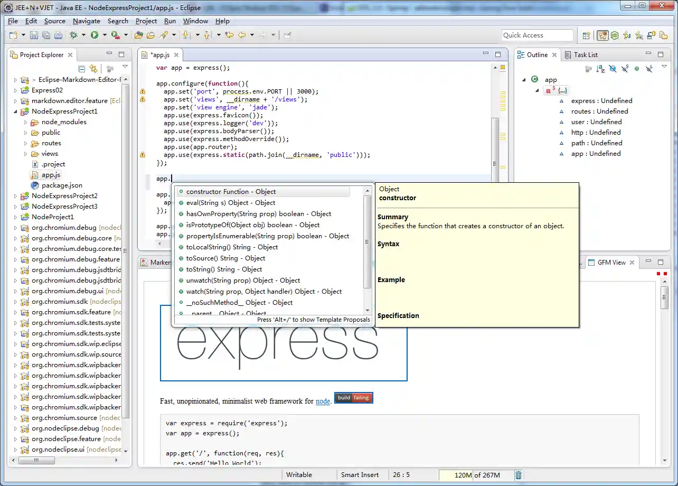Switch to the GFM View tab

611,262
